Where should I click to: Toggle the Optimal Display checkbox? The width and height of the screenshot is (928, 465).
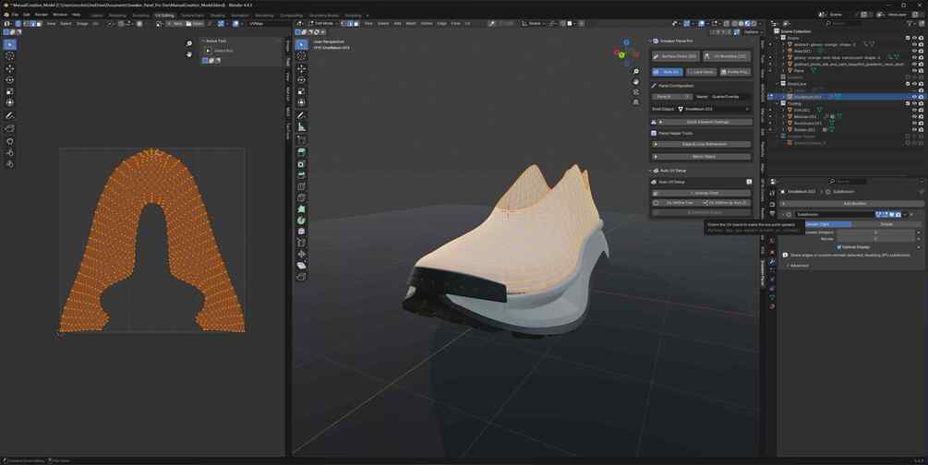point(838,246)
